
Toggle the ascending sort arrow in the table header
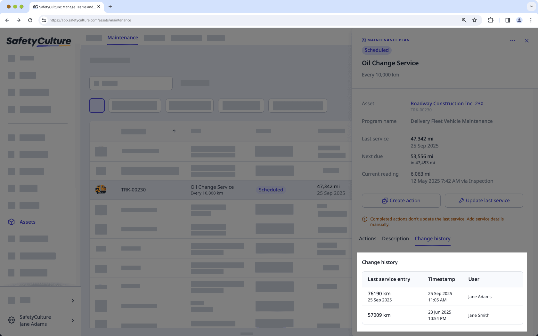pos(174,131)
